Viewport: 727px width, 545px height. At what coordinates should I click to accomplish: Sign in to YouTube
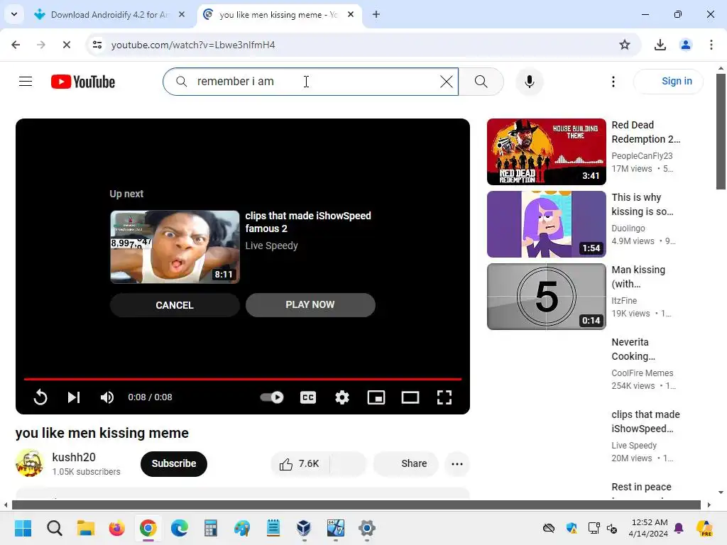pyautogui.click(x=668, y=81)
